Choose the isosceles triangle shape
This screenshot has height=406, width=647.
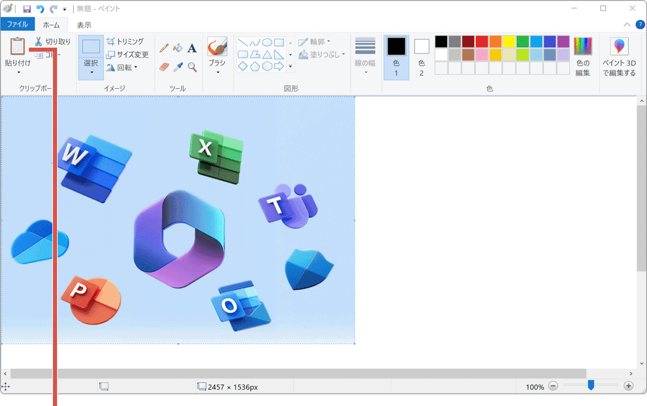coord(268,55)
